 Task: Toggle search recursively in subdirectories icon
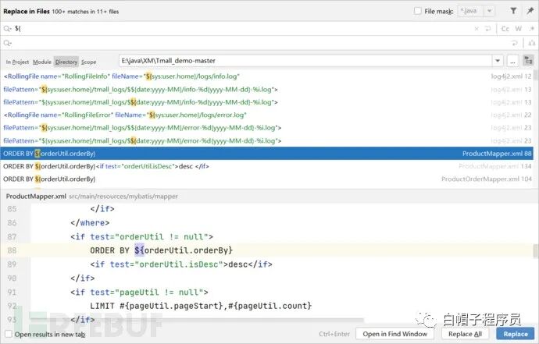pos(528,61)
